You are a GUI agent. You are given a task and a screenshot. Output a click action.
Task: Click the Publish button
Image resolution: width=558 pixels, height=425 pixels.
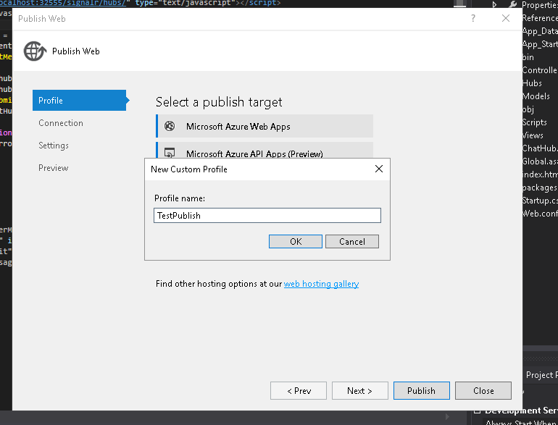422,391
